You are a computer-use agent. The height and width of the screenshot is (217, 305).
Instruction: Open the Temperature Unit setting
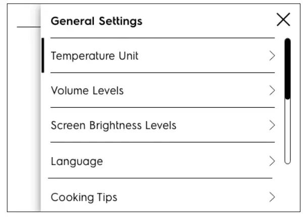94,56
